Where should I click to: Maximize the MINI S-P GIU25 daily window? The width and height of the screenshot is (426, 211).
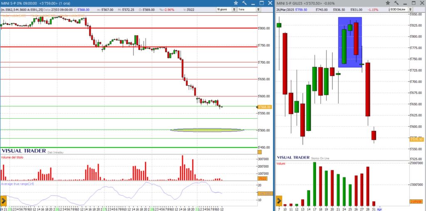(414, 3)
